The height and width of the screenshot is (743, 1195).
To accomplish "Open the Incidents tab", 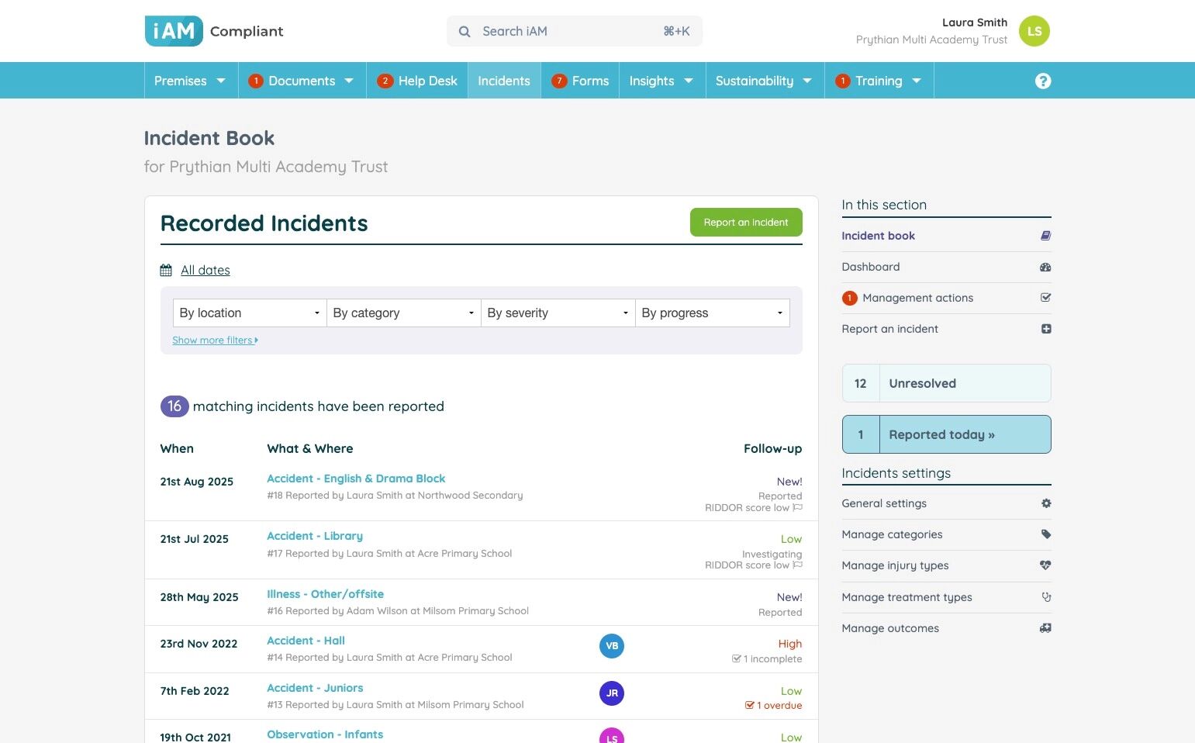I will point(504,81).
